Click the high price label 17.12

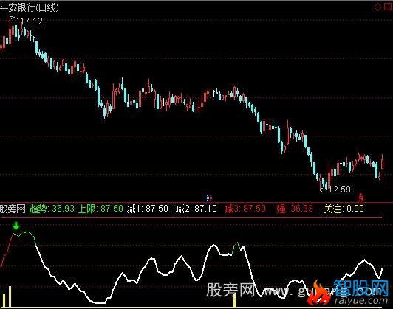pos(31,21)
